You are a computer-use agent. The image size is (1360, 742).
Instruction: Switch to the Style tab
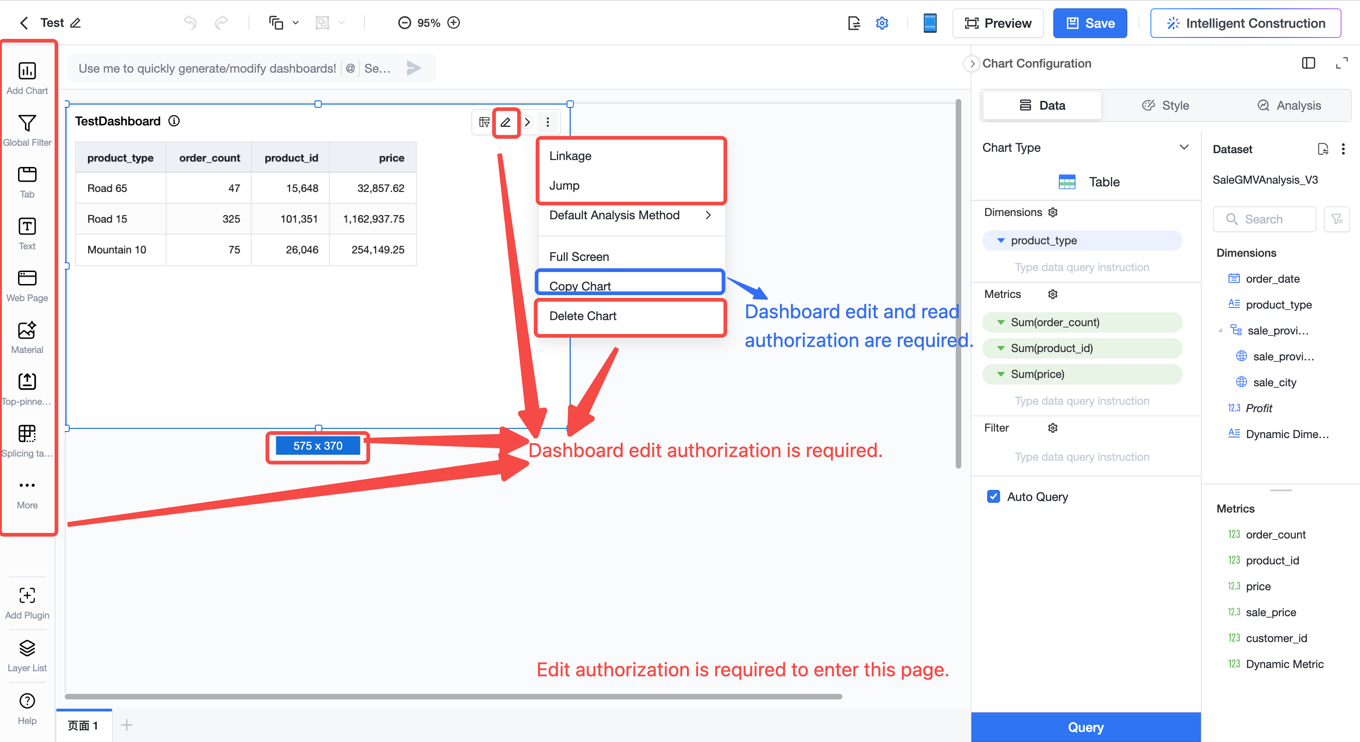click(x=1166, y=105)
